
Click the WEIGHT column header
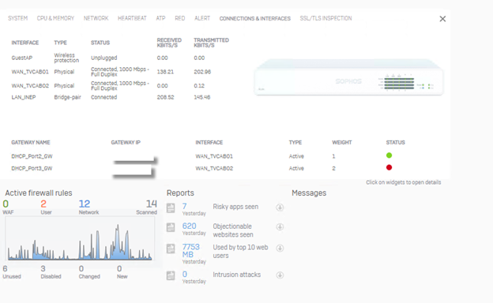tap(342, 143)
